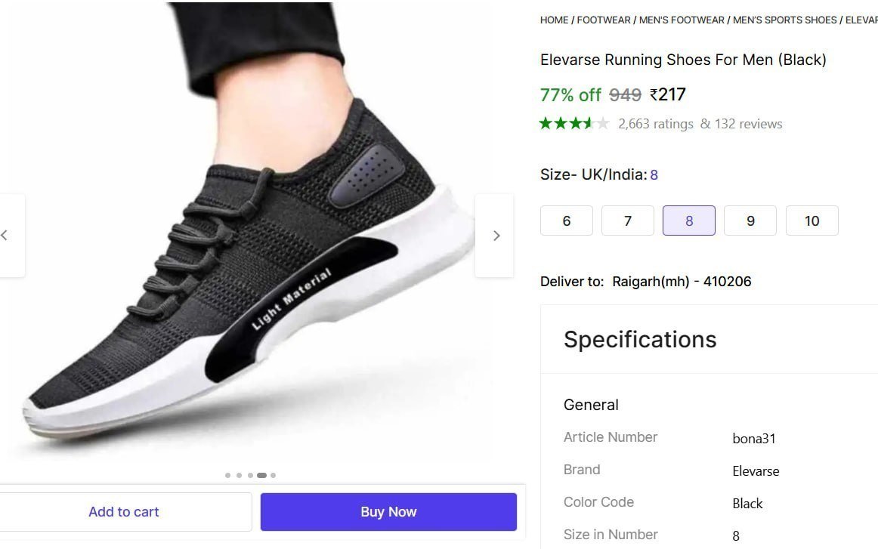
Task: Select the fourth carousel dot indicator
Action: pos(261,475)
